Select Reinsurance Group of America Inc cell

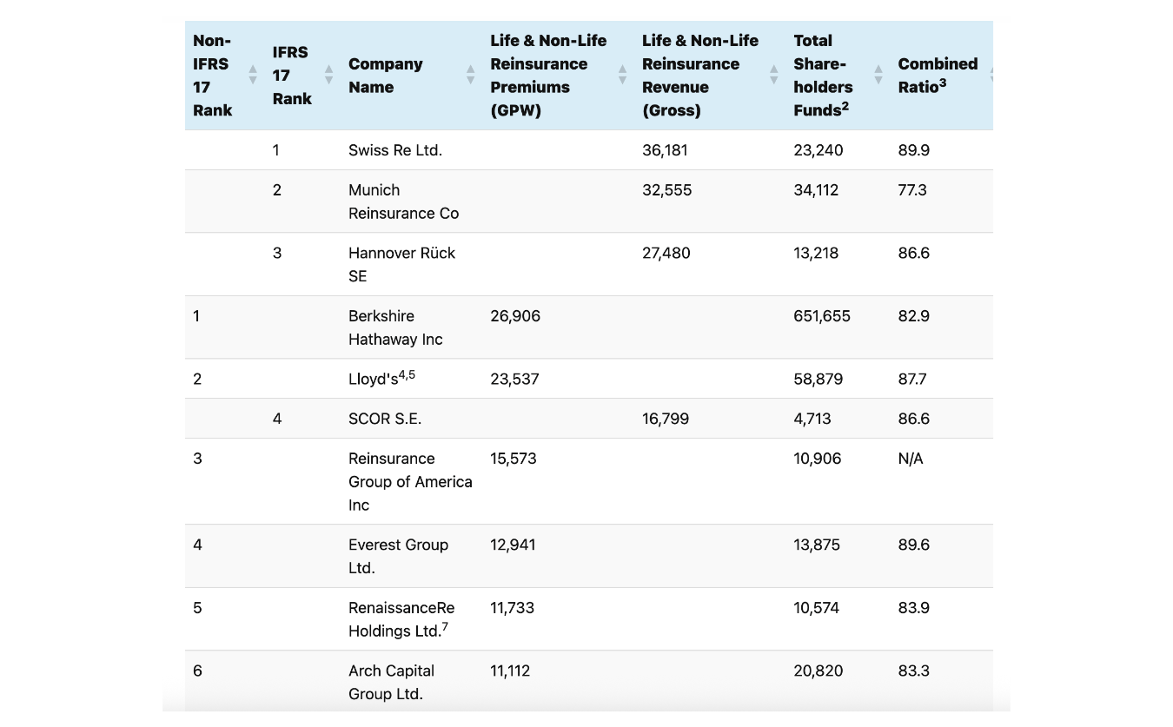click(410, 481)
